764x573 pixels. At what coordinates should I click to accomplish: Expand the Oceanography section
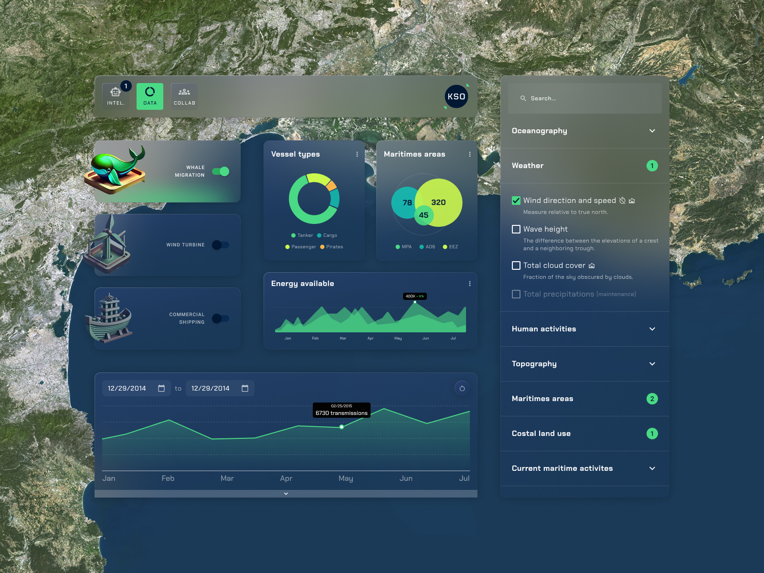click(585, 131)
